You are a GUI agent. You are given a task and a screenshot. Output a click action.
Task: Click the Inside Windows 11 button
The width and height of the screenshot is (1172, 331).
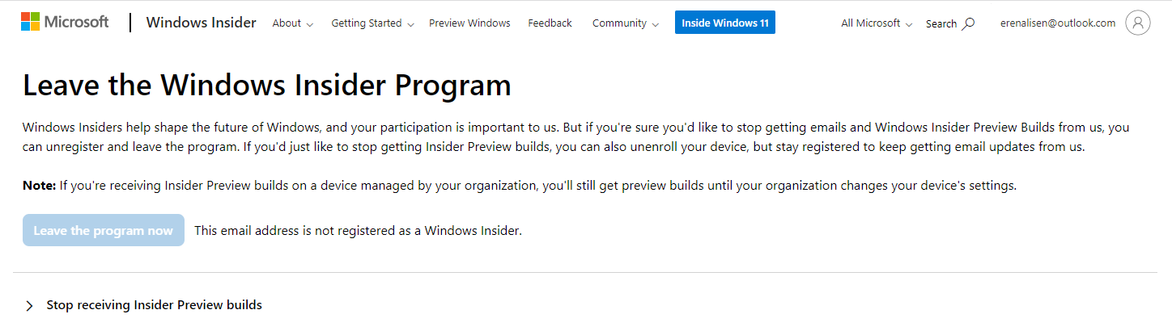coord(724,23)
